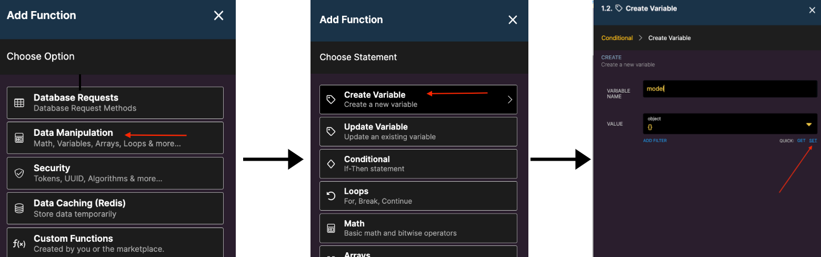Click the ADD FILTER link
Screen dimensions: 821x257
655,141
